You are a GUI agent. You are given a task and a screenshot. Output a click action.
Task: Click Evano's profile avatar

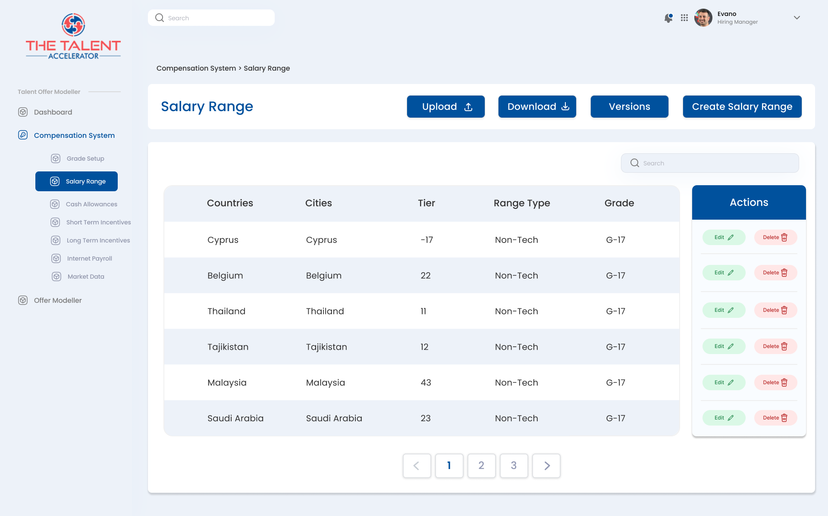coord(703,18)
